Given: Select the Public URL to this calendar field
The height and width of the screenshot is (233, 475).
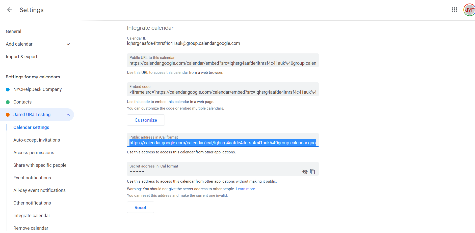Looking at the screenshot, I should point(223,63).
